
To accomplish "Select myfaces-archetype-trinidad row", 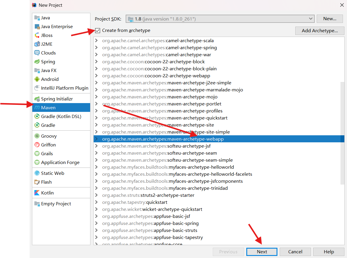I will pos(219,188).
